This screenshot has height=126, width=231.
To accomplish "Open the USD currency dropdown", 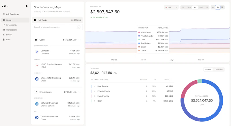I will pyautogui.click(x=171, y=7).
